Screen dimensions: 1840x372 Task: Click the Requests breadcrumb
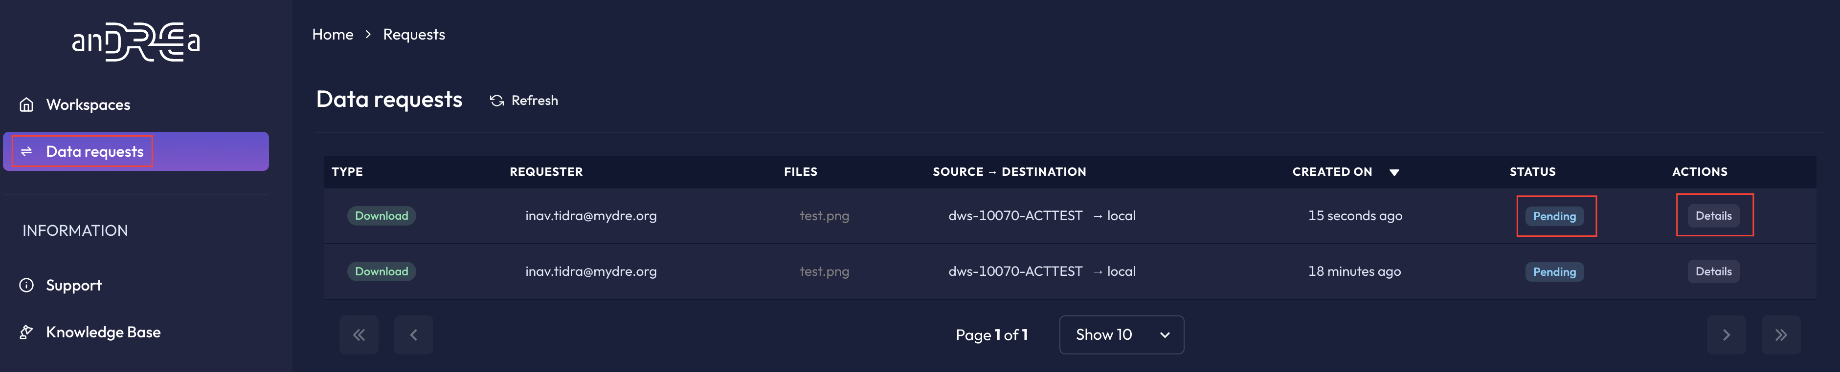[x=414, y=34]
